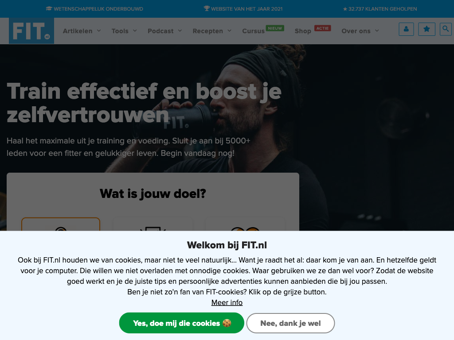Accept cookies with the green Yes button
Image resolution: width=454 pixels, height=340 pixels.
(x=181, y=323)
